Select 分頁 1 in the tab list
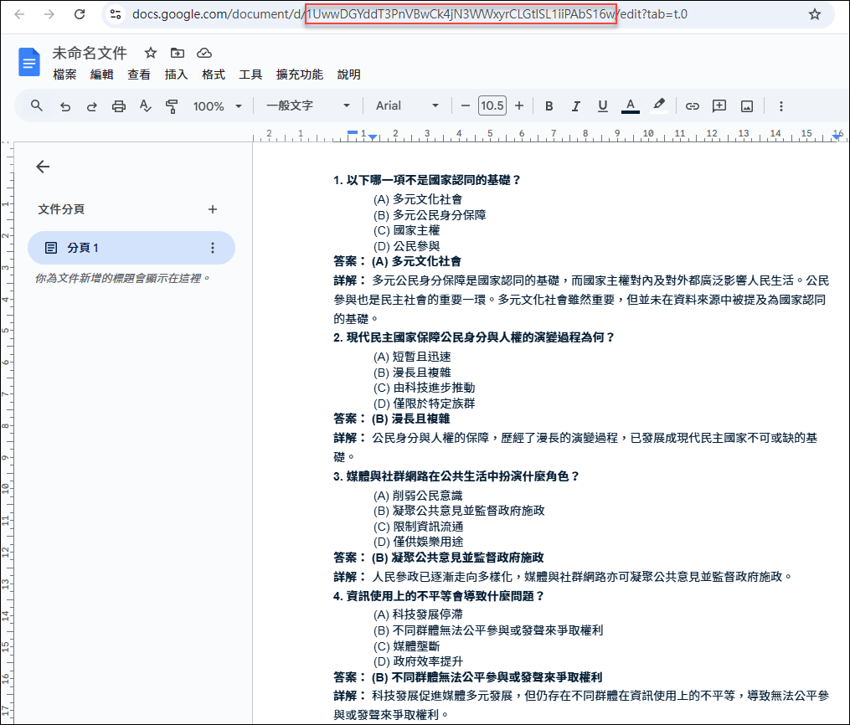This screenshot has width=850, height=725. [x=131, y=248]
